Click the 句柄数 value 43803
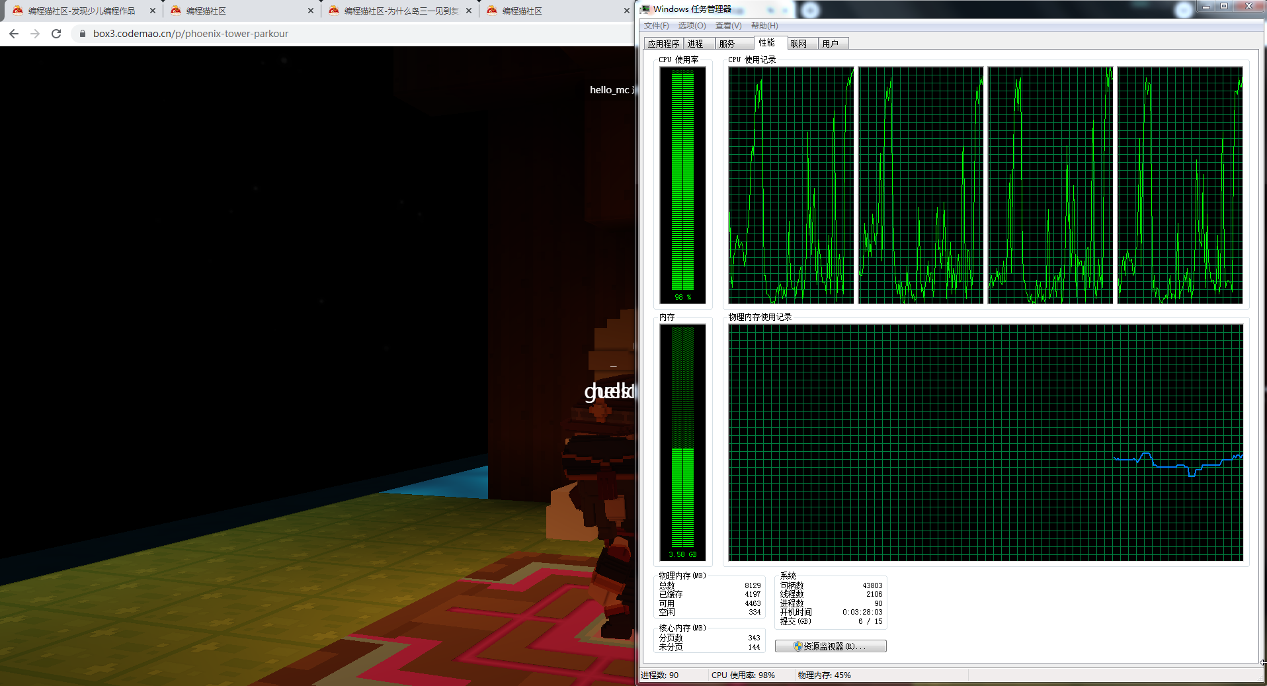The image size is (1267, 686). (872, 585)
